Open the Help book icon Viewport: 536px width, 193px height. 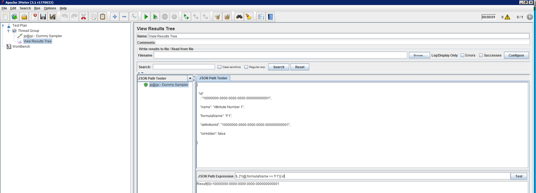pyautogui.click(x=271, y=17)
